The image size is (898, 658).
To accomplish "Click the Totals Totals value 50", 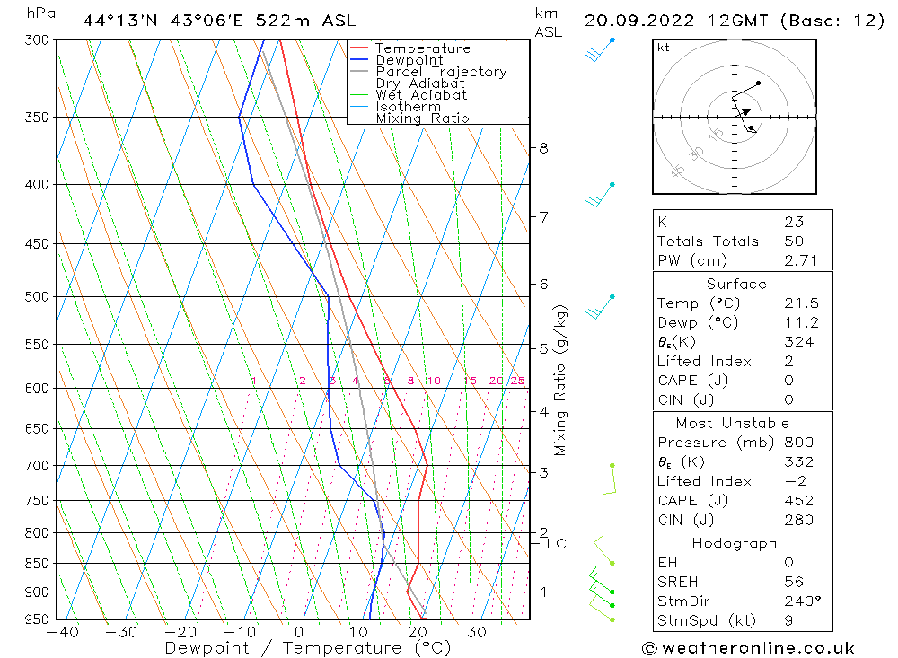I will pos(794,241).
